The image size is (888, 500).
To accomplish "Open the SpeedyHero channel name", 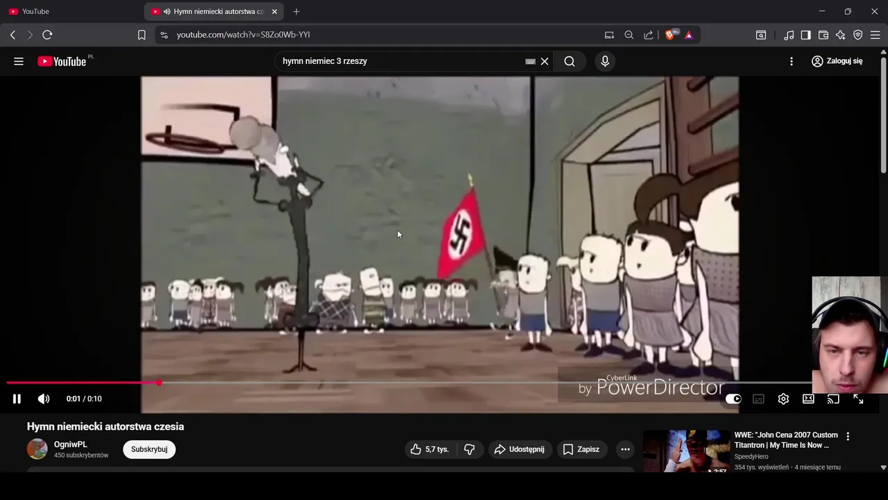I will [751, 457].
